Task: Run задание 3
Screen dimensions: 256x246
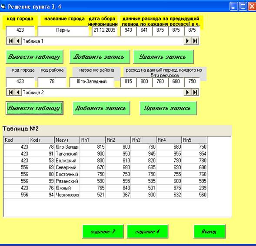Action: click(x=103, y=232)
